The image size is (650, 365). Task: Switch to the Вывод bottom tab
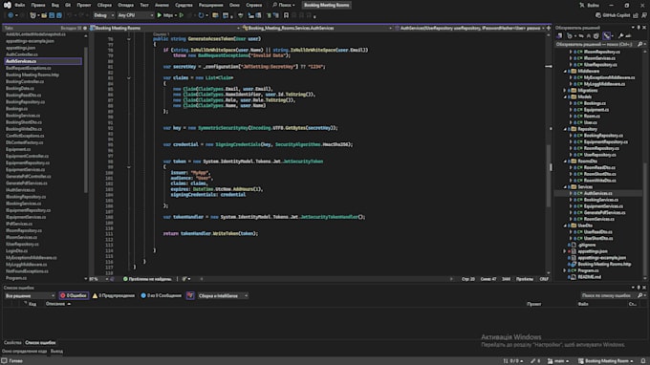[x=56, y=351]
